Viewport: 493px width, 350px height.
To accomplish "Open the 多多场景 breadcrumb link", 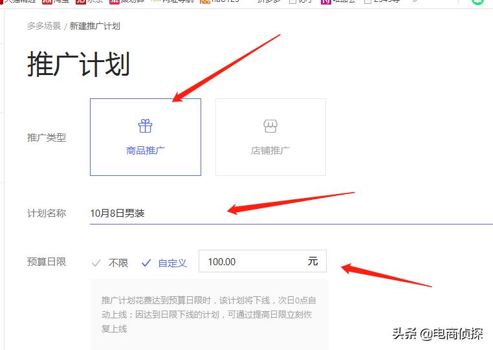I will pyautogui.click(x=44, y=26).
